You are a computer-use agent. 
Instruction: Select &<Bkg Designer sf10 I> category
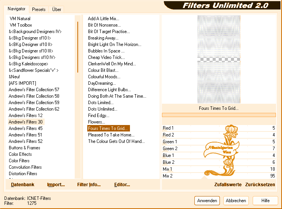click(x=30, y=38)
